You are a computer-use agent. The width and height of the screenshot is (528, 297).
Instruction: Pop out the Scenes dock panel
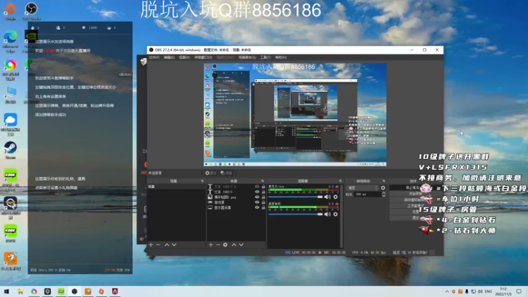[x=203, y=181]
